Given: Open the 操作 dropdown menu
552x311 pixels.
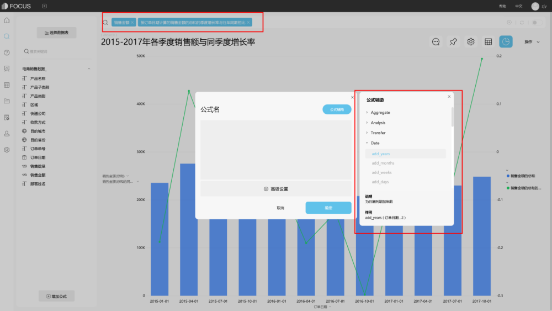Looking at the screenshot, I should 532,42.
